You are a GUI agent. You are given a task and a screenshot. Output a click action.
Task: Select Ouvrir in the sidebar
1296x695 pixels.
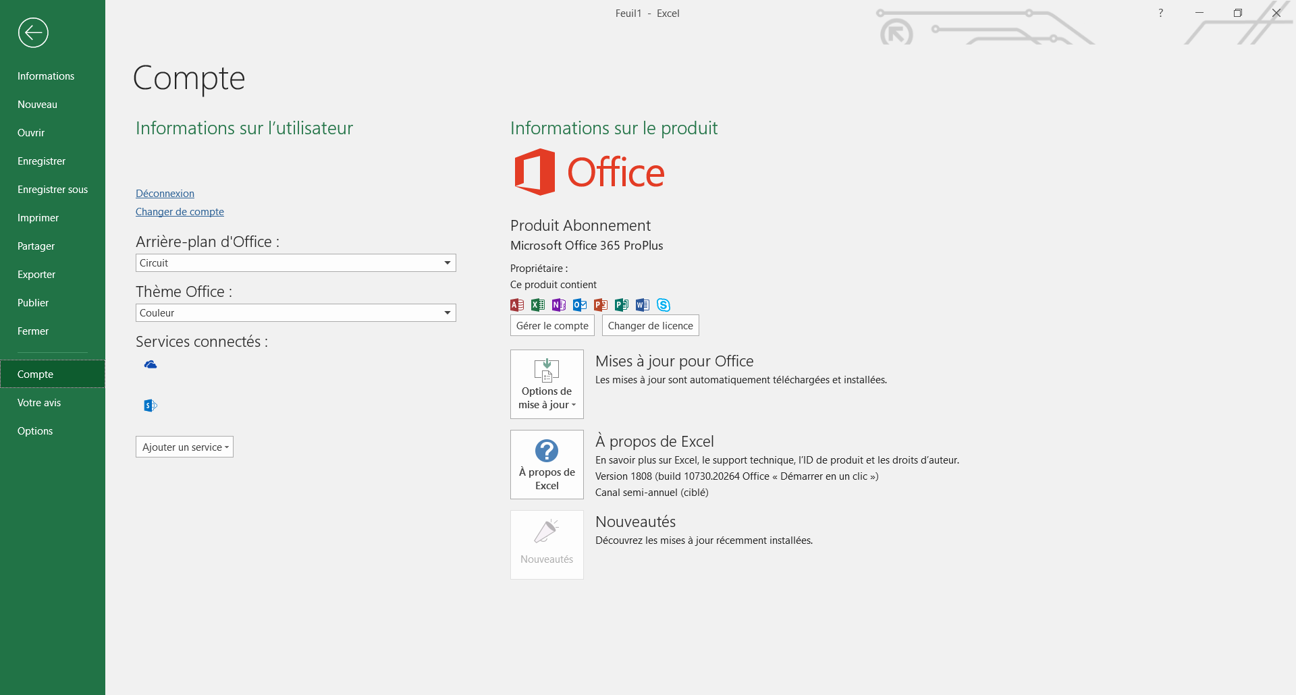(53, 133)
